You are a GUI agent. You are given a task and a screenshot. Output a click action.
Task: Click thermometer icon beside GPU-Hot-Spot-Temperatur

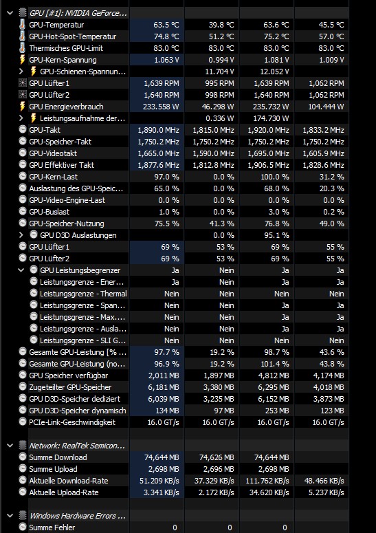click(23, 36)
